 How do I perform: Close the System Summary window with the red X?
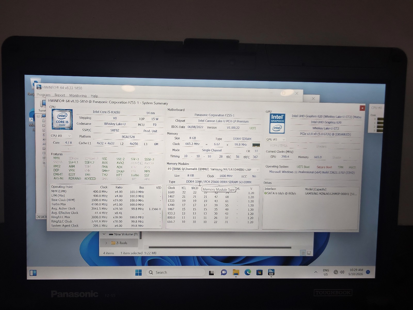[x=362, y=108]
